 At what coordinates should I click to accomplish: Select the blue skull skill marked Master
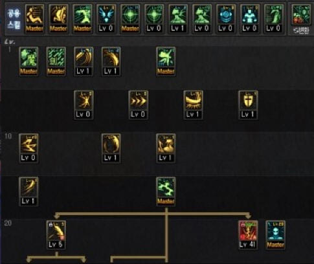tap(275, 235)
